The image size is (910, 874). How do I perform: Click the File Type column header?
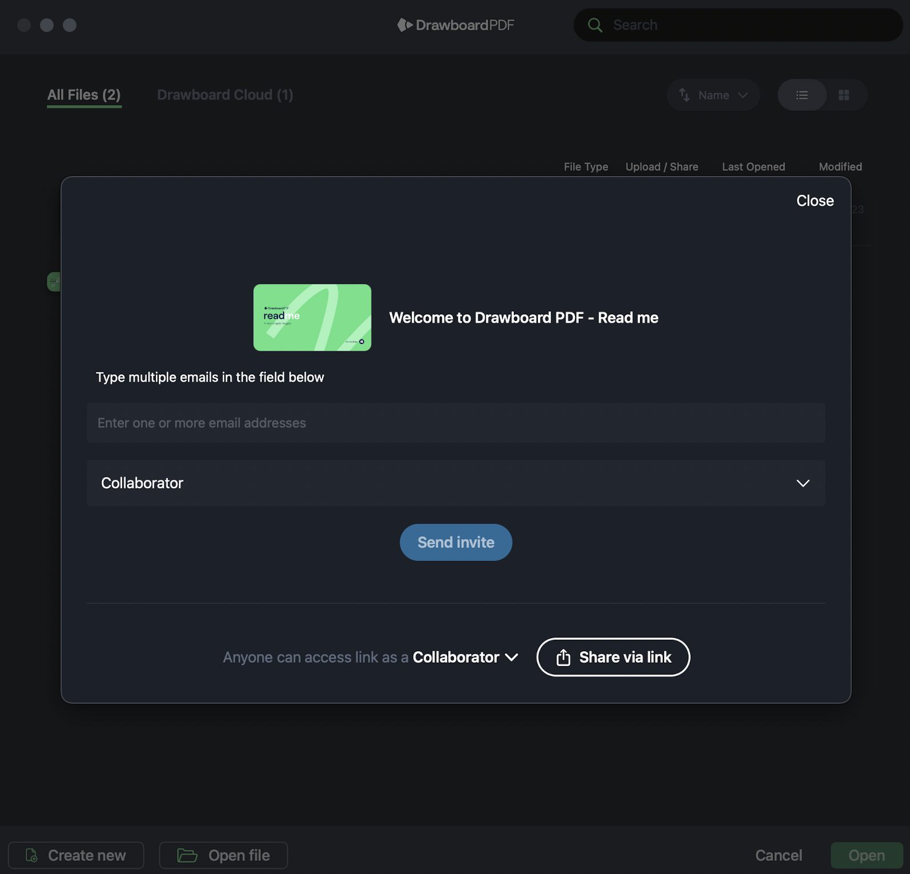(x=586, y=167)
